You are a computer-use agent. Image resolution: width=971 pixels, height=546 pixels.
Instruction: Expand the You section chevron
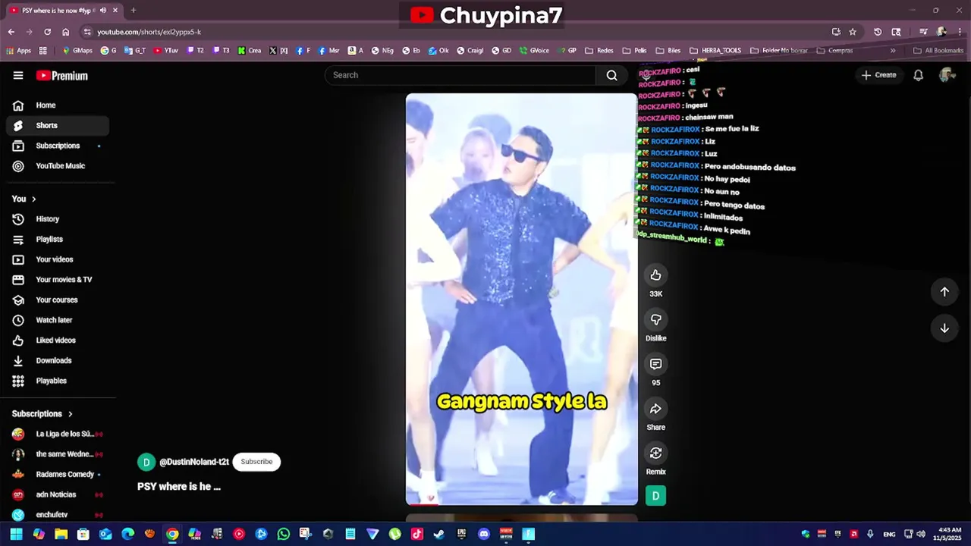pos(33,199)
